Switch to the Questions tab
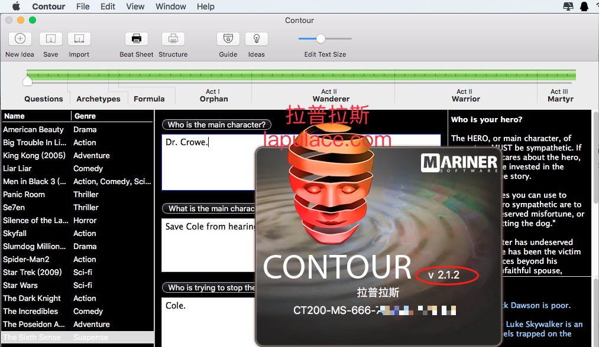The image size is (599, 347). click(x=44, y=99)
